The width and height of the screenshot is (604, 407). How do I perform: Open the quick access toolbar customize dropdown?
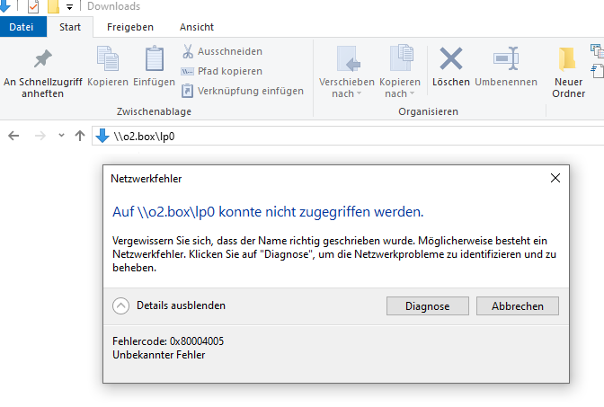[x=70, y=7]
